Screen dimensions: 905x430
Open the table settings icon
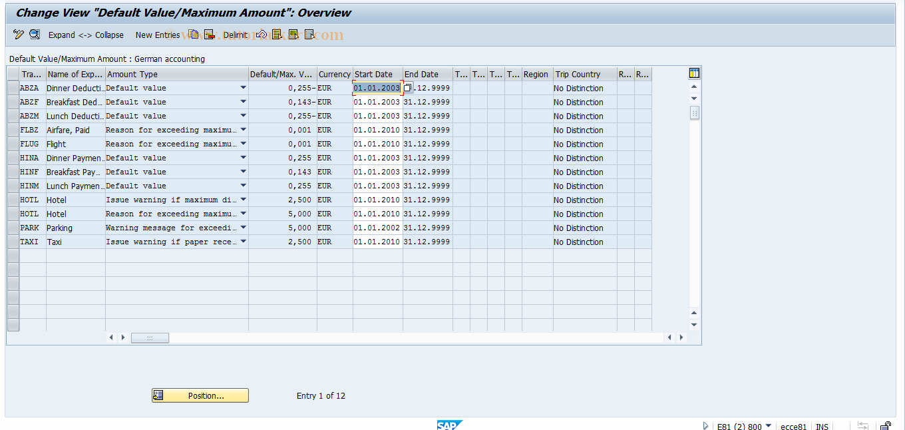[694, 73]
